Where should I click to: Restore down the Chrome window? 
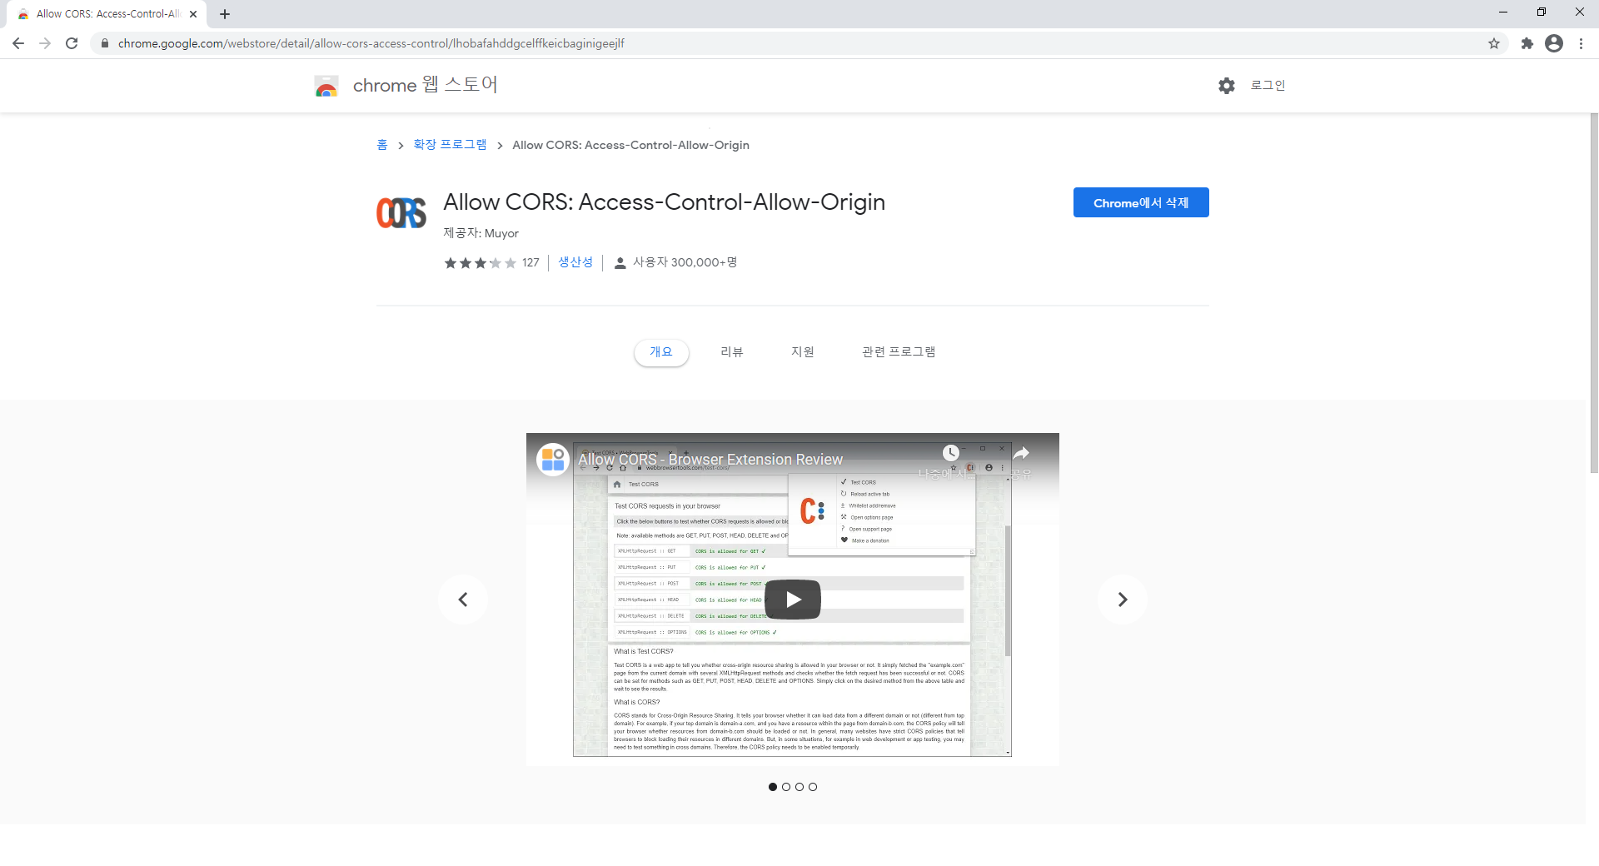(1542, 12)
